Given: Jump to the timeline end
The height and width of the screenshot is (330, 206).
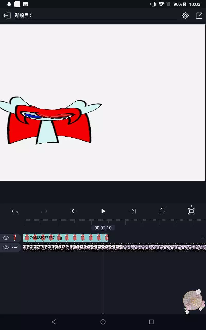Looking at the screenshot, I should click(x=132, y=211).
